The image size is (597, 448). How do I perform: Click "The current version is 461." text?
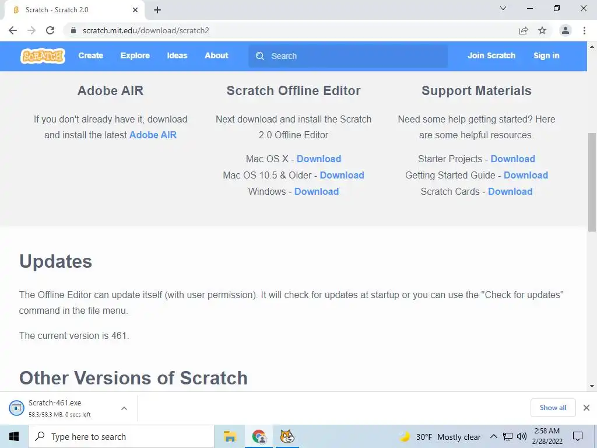click(74, 335)
